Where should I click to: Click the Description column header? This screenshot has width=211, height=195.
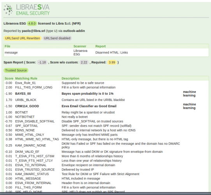(71, 78)
